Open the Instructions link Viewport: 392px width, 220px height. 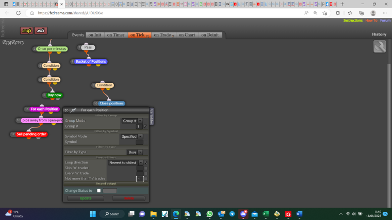point(353,21)
